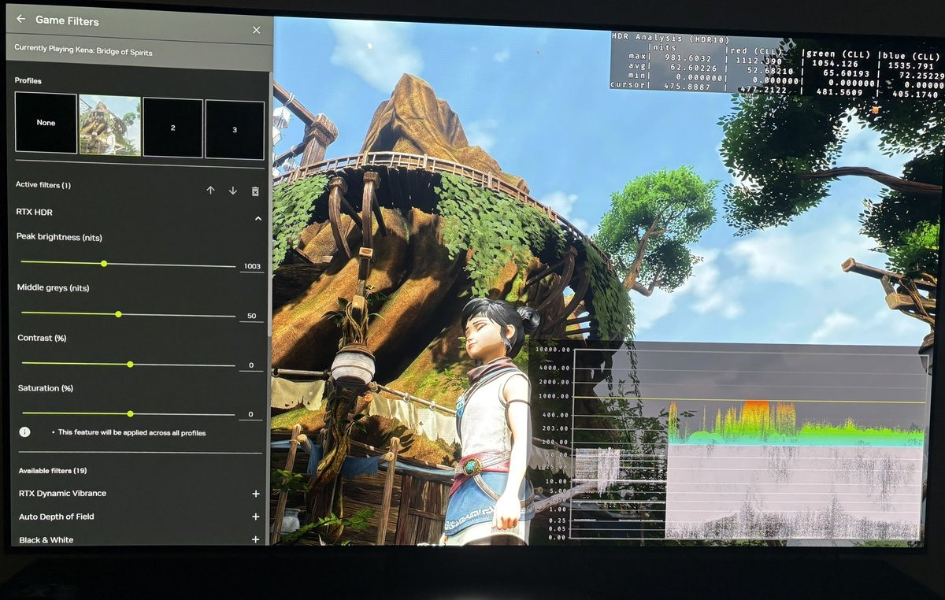Close the Game Filters panel
This screenshot has width=945, height=600.
[x=256, y=30]
